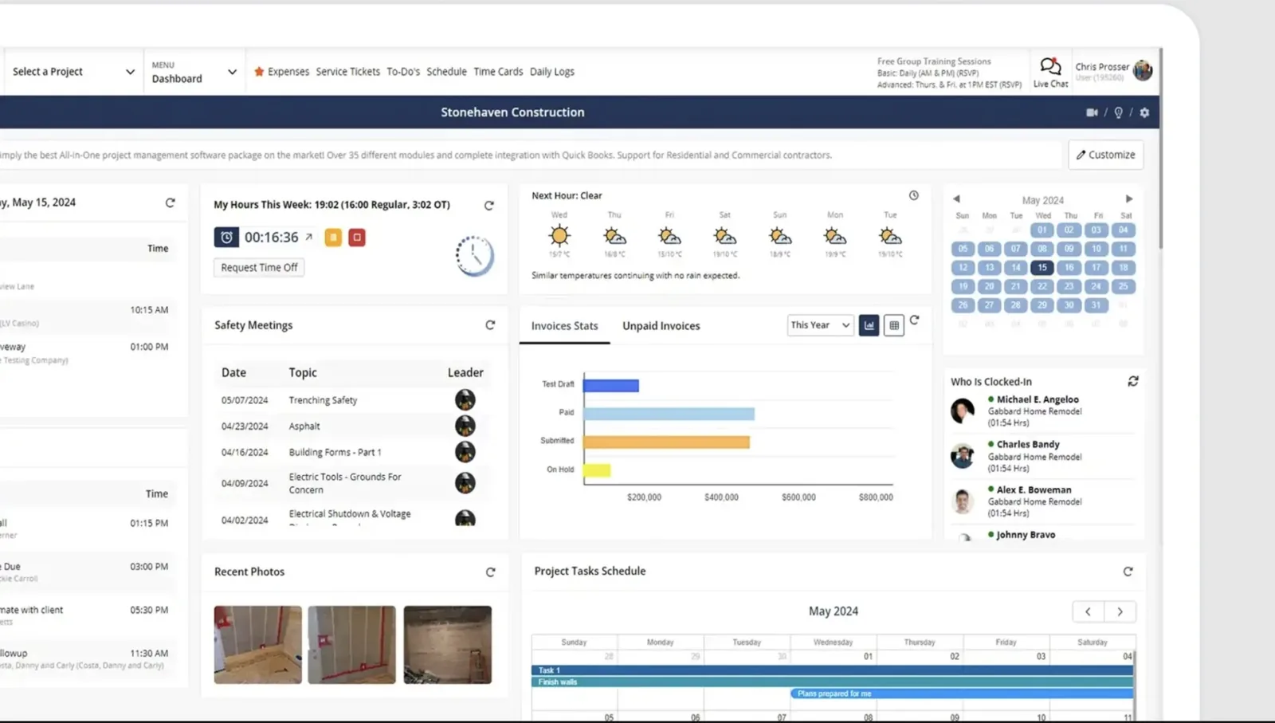
Task: Open the Select a Project dropdown
Action: click(73, 72)
